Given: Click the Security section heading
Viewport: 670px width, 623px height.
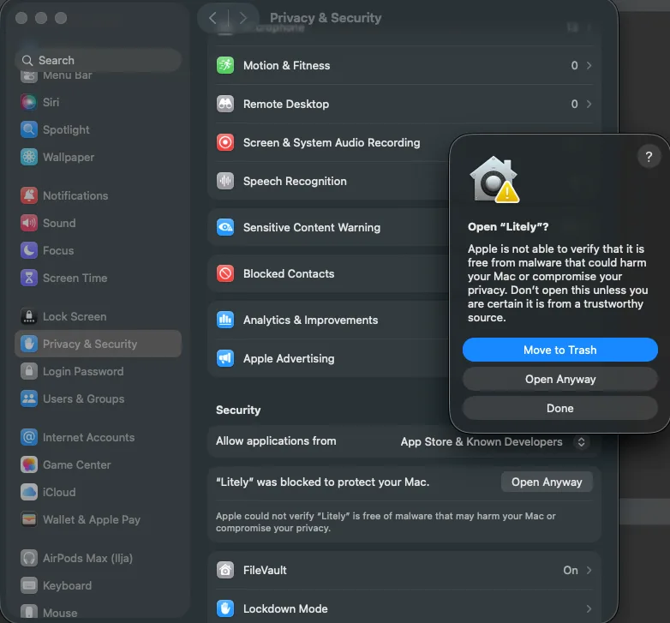Looking at the screenshot, I should click(x=238, y=410).
